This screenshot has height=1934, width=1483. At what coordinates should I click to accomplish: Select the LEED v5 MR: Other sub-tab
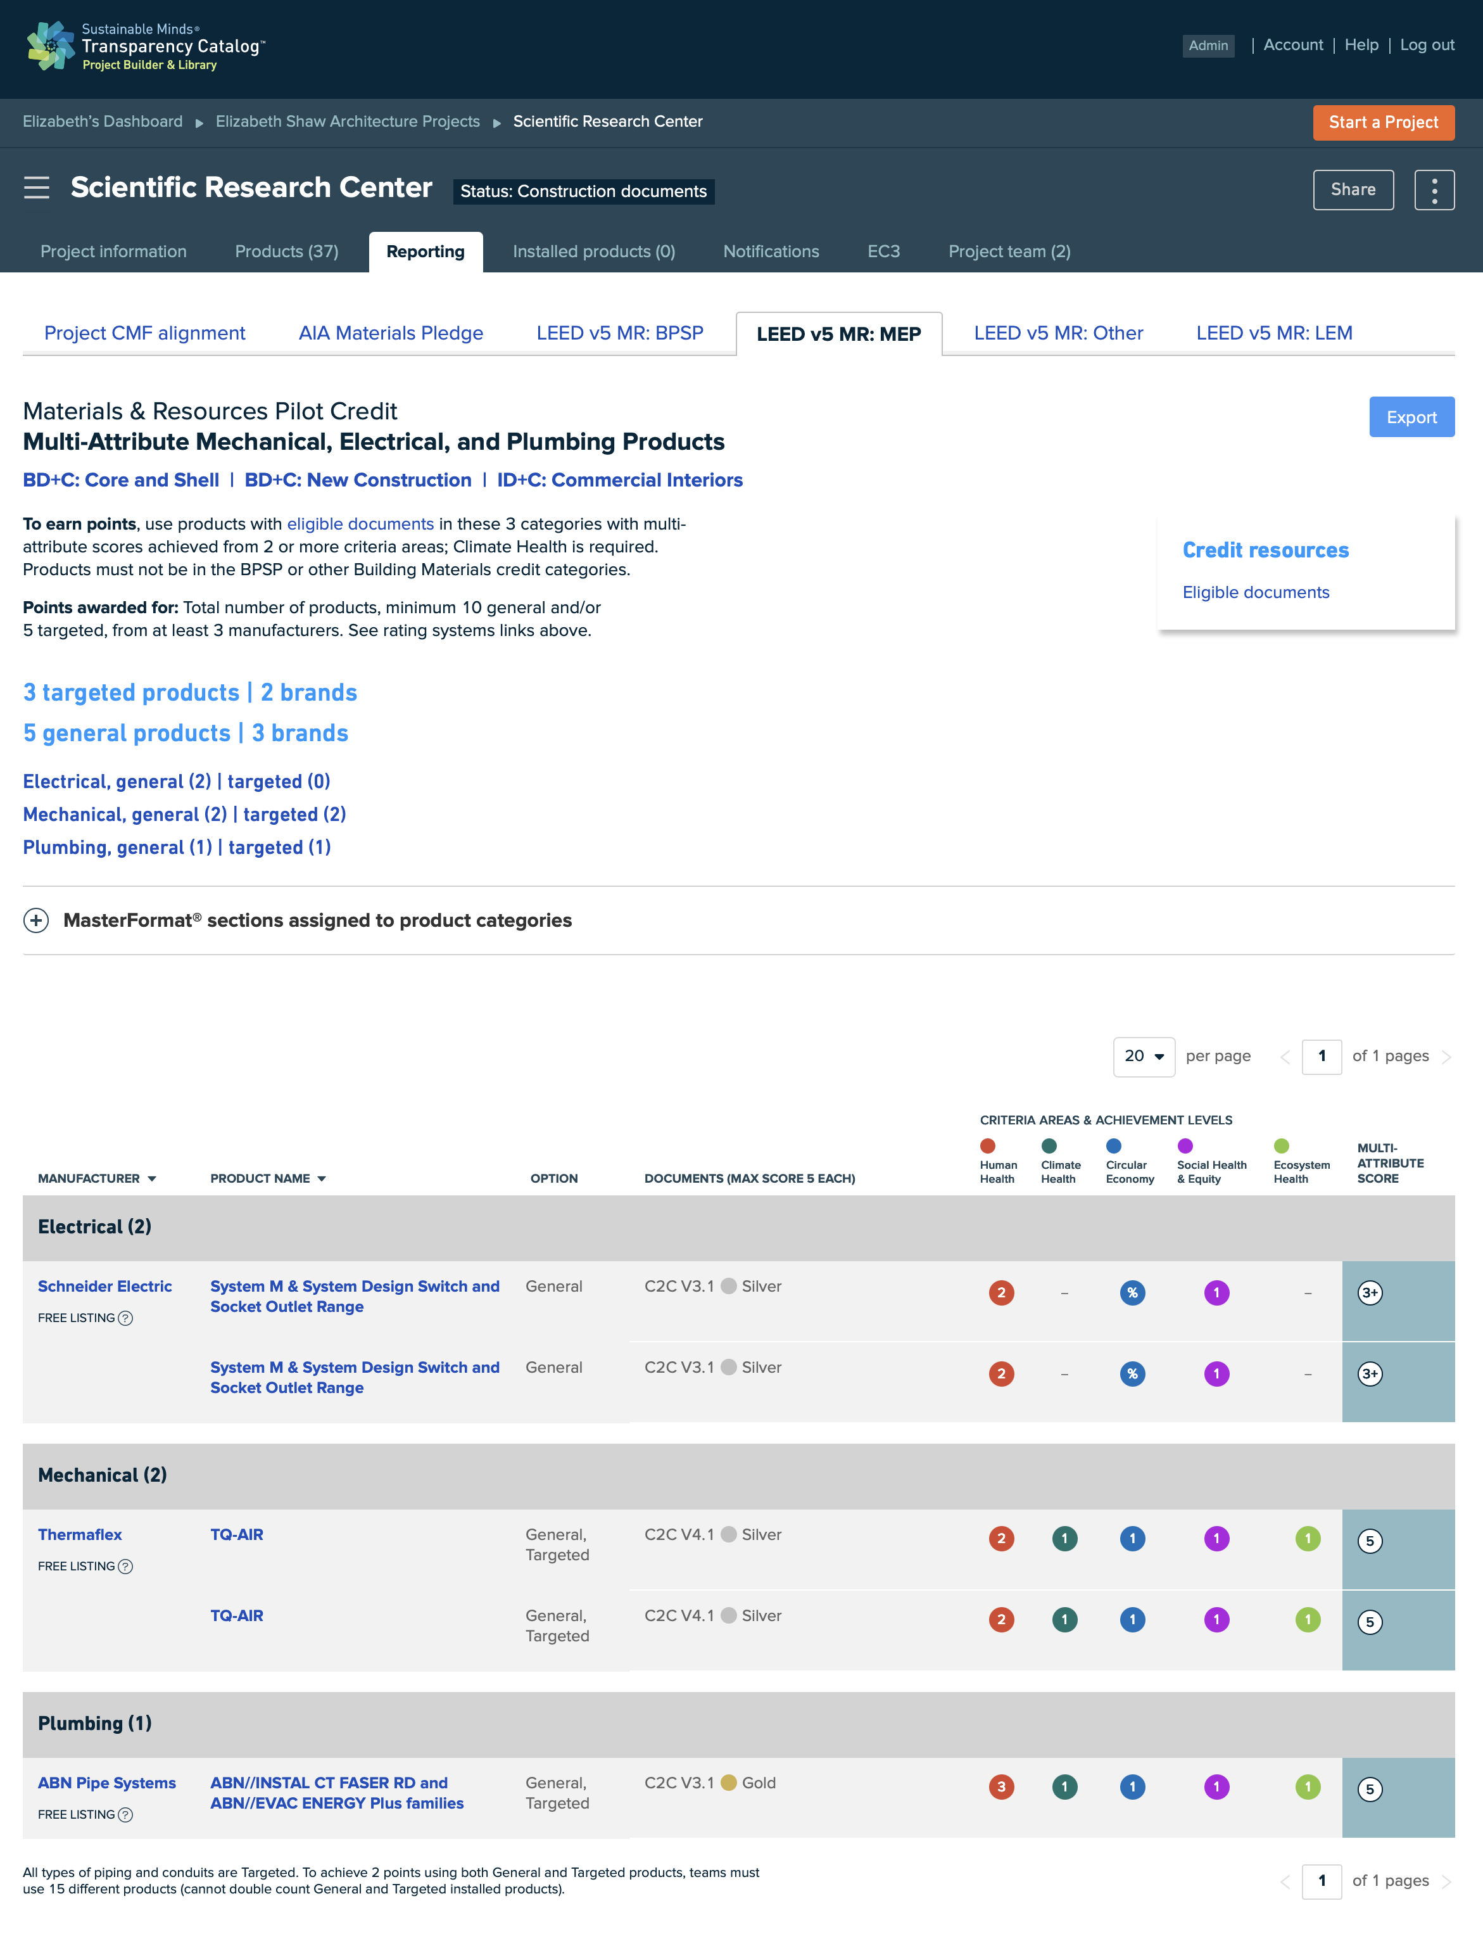point(1058,333)
